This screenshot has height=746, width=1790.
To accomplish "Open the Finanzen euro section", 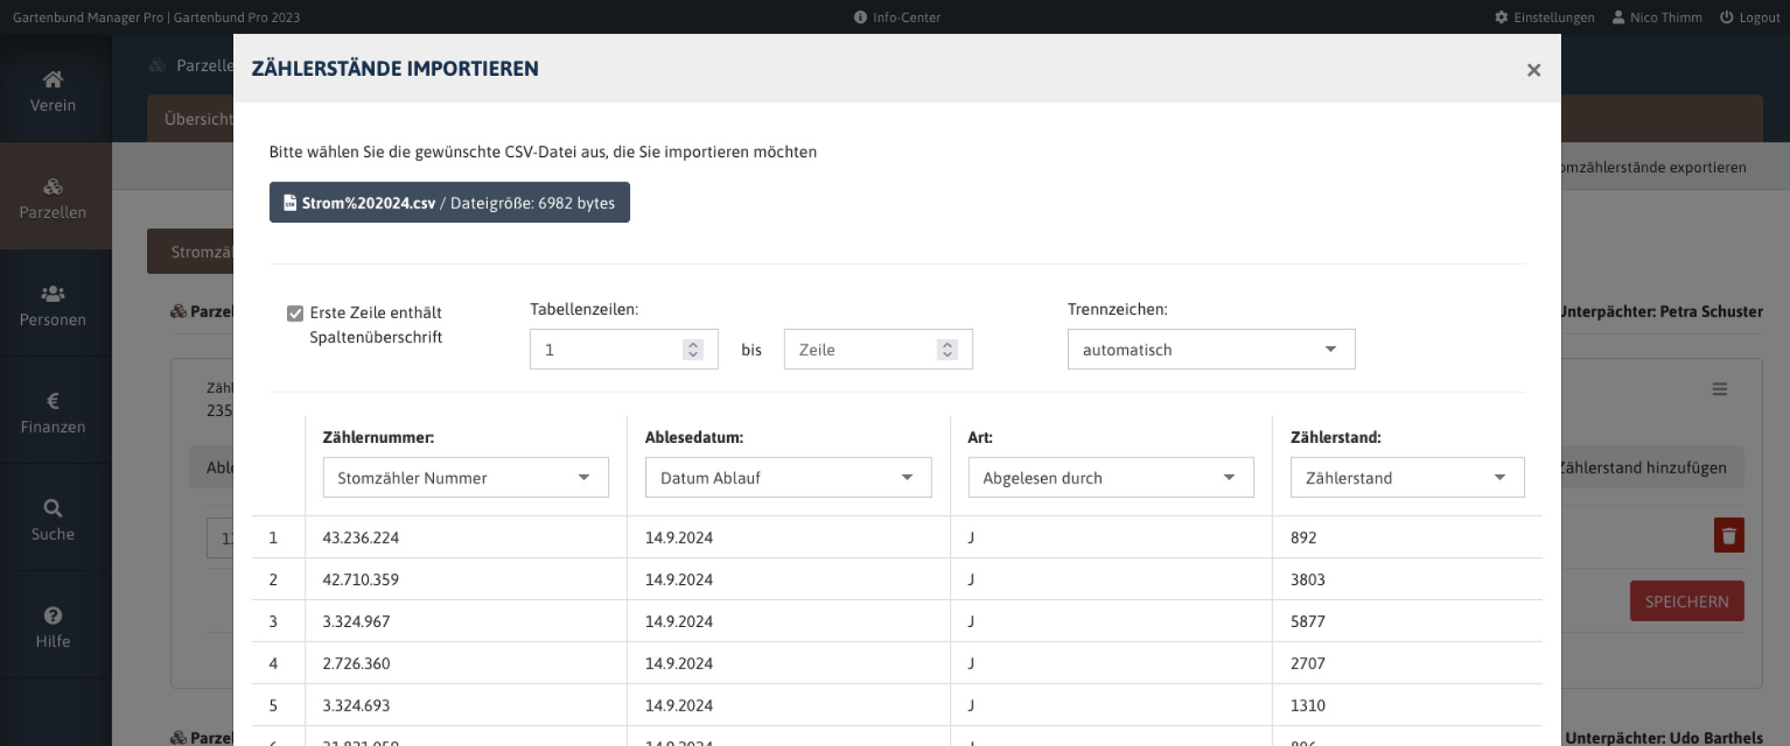I will coord(53,412).
